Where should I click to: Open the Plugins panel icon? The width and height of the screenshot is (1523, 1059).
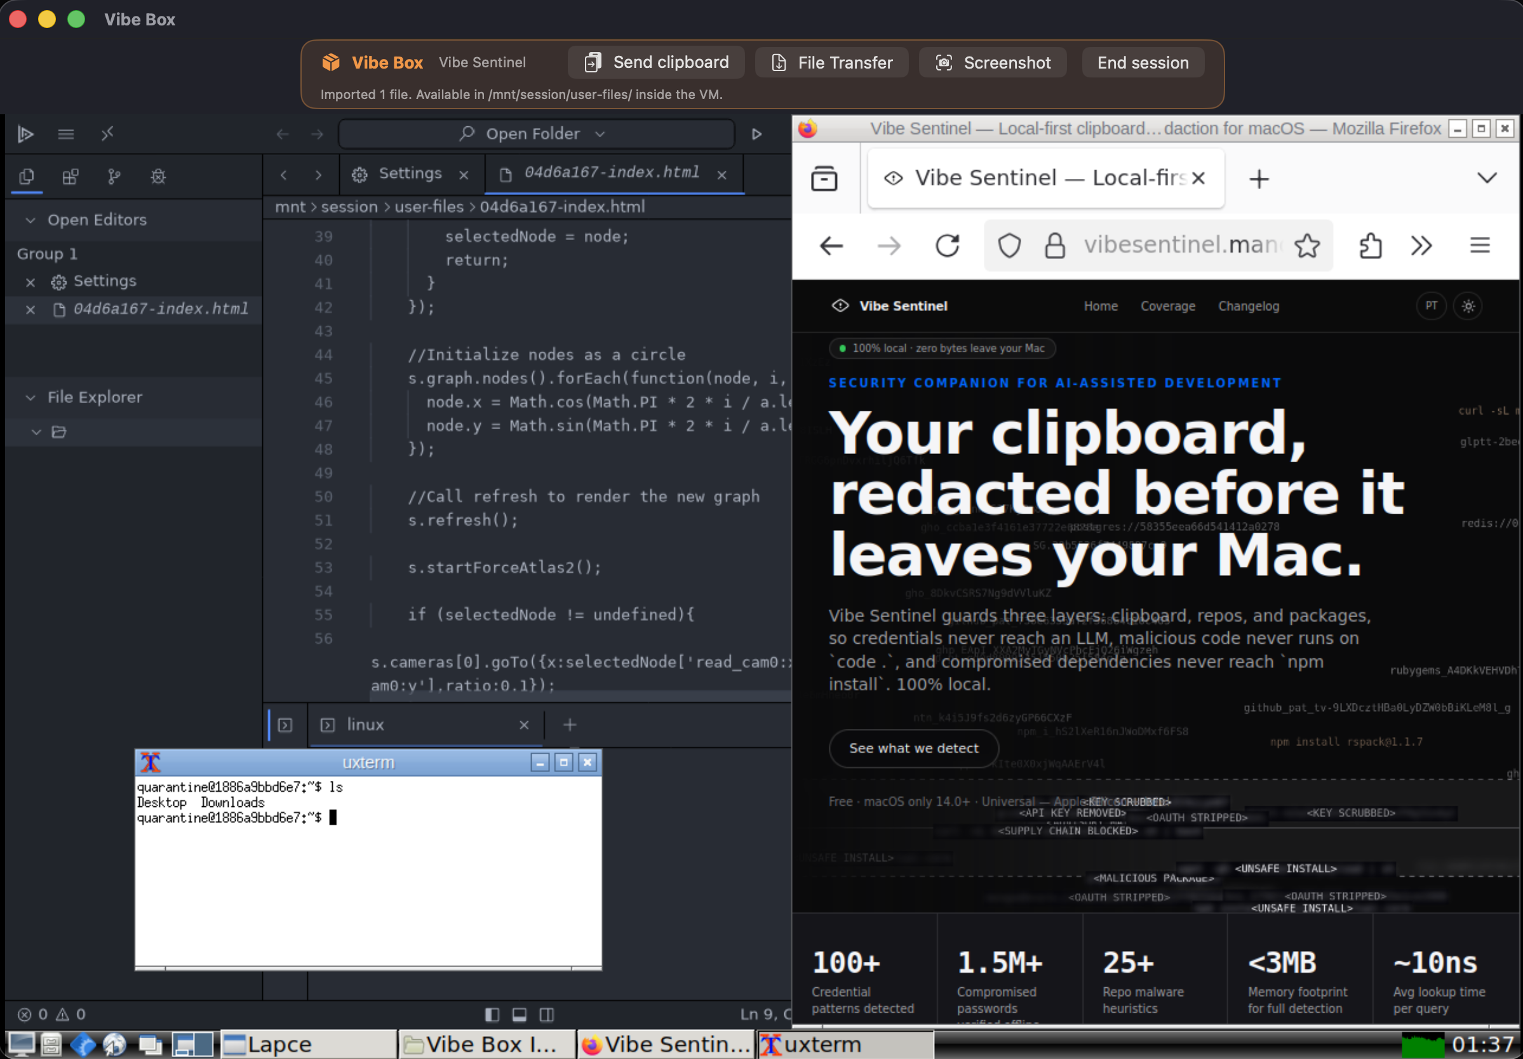click(x=70, y=176)
